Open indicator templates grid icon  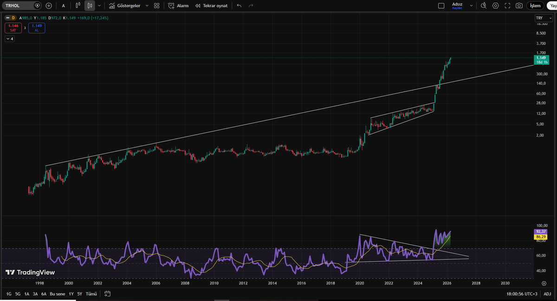pyautogui.click(x=157, y=6)
